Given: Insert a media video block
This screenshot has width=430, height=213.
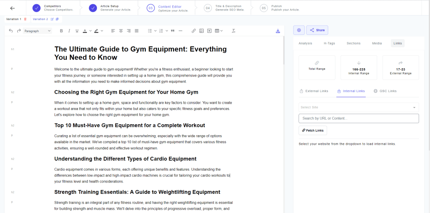Looking at the screenshot, I should (209, 31).
